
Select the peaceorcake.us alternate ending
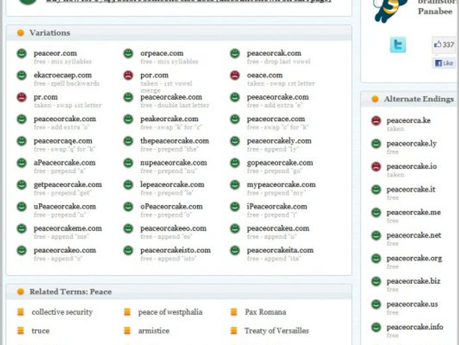pyautogui.click(x=412, y=304)
